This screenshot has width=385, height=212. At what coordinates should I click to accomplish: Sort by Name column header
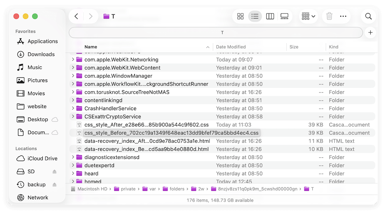click(90, 47)
